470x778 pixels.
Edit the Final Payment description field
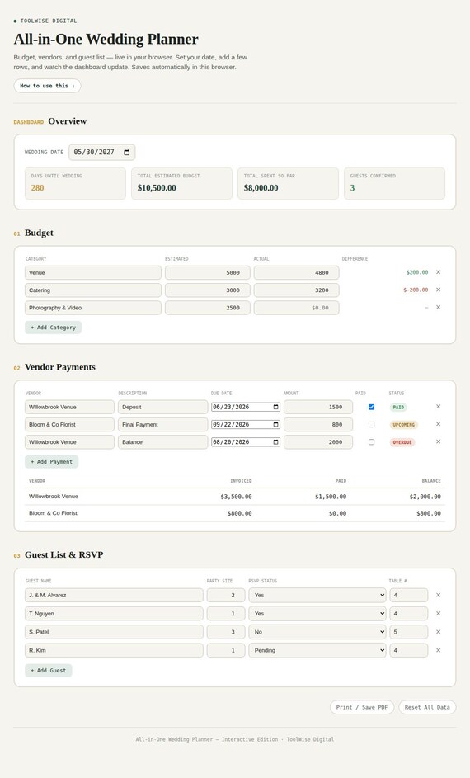click(162, 424)
